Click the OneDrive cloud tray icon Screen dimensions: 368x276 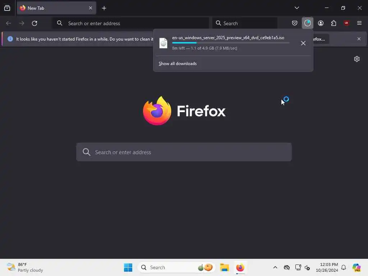(x=286, y=267)
